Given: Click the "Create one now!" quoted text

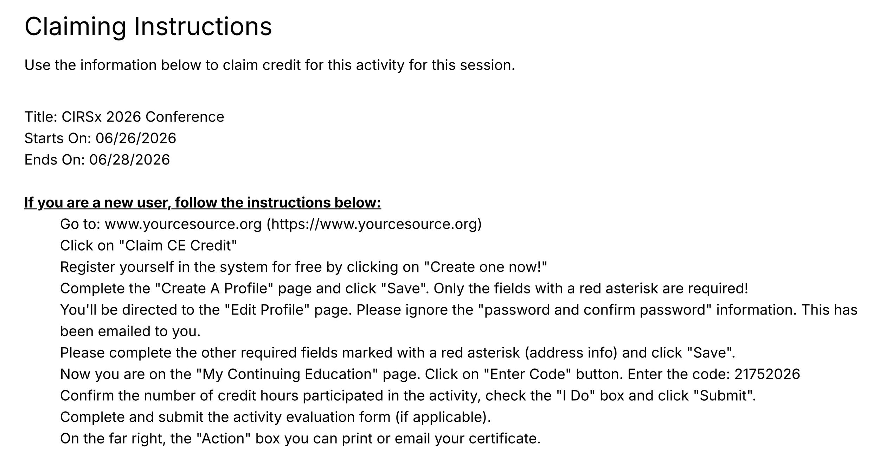Looking at the screenshot, I should coord(486,267).
